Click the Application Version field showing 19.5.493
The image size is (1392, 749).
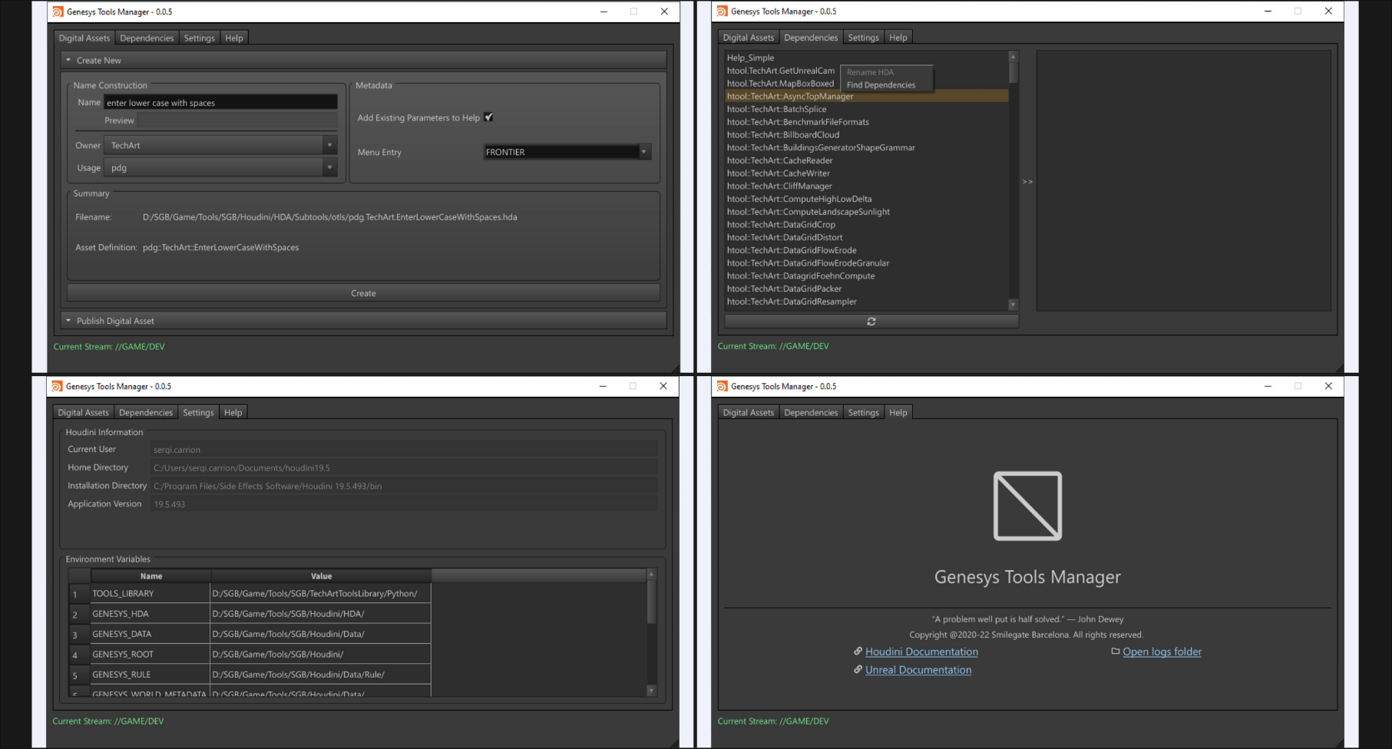404,504
